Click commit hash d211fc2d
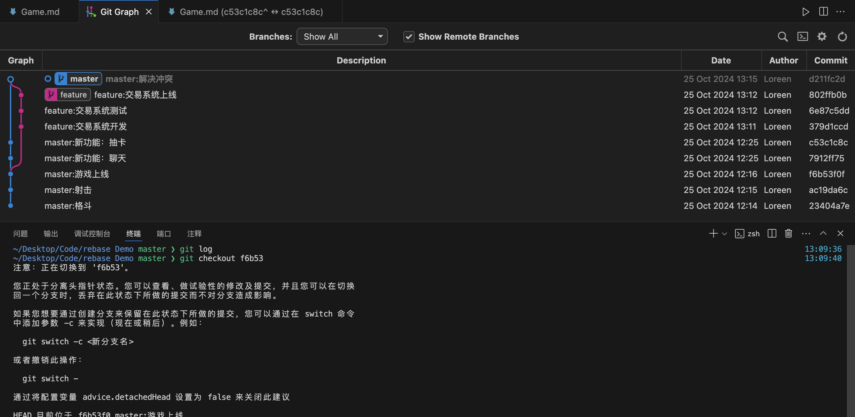The image size is (855, 417). [827, 79]
